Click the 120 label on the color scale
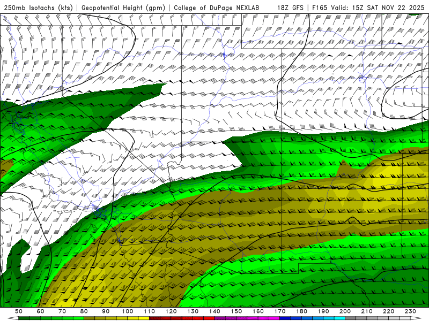 click(x=171, y=311)
